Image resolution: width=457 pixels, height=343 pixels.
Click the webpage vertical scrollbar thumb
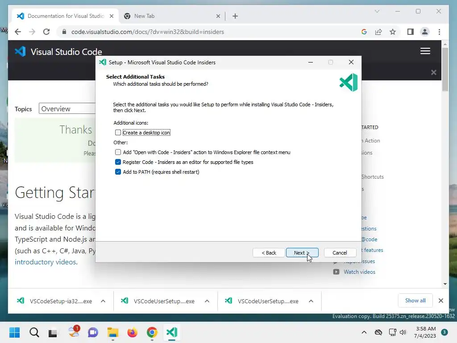[445, 69]
